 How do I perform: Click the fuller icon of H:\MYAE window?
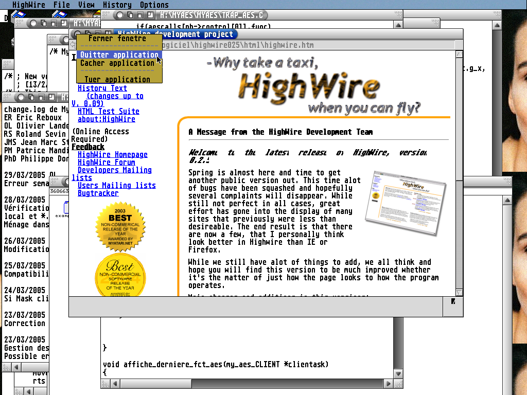click(64, 23)
